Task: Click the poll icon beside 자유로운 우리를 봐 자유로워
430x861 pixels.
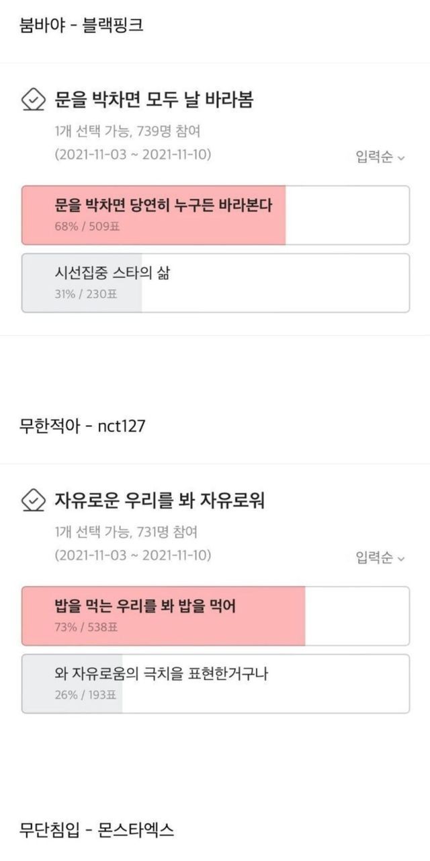Action: pyautogui.click(x=34, y=500)
